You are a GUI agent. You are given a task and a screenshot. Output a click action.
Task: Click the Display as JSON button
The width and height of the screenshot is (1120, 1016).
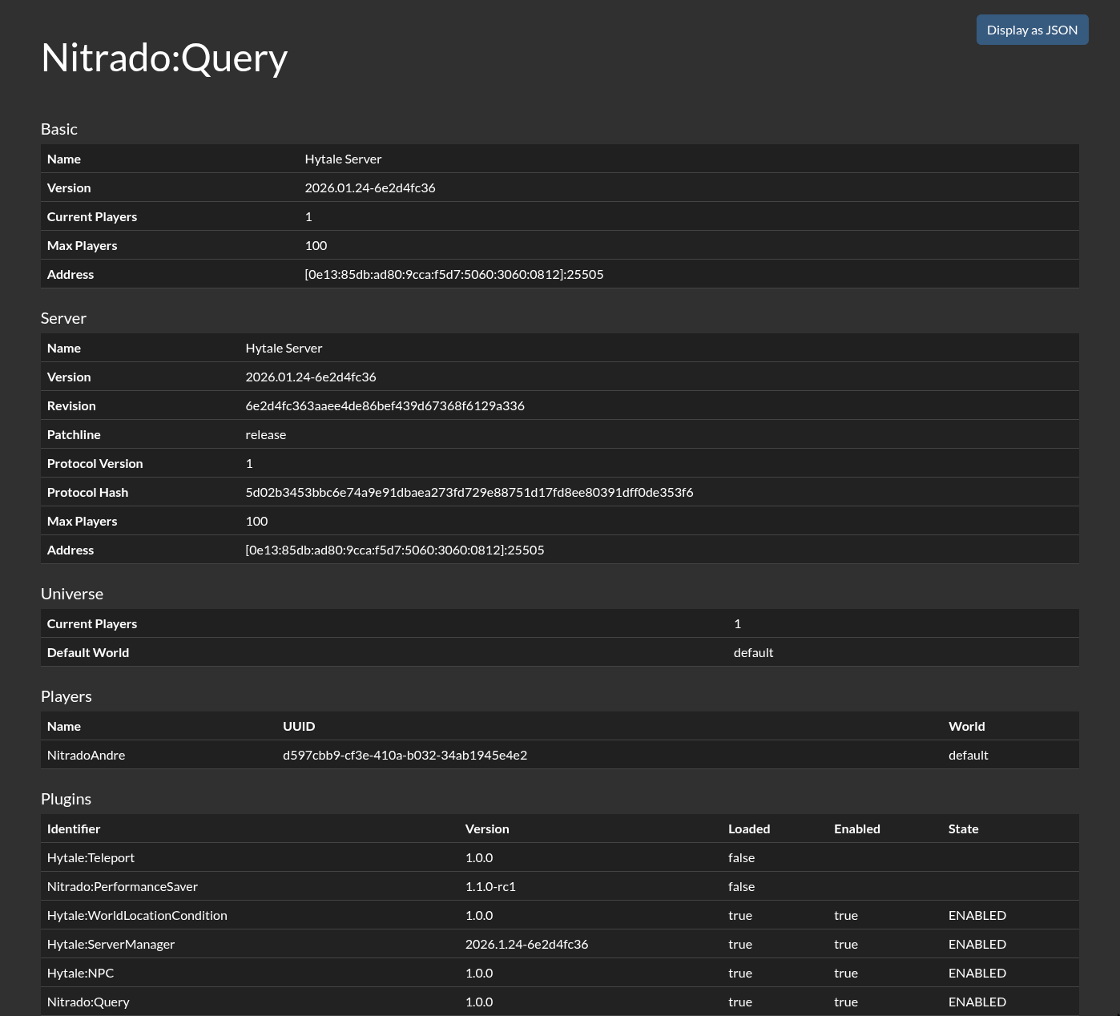pos(1032,30)
